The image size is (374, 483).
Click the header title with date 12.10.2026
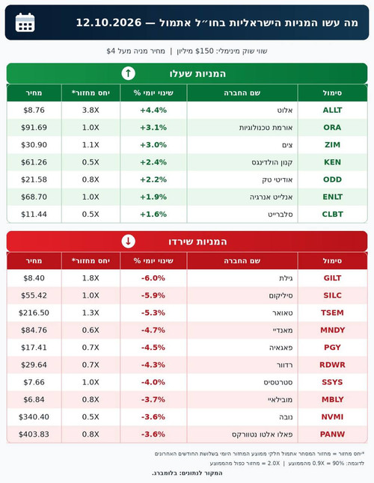pos(217,22)
